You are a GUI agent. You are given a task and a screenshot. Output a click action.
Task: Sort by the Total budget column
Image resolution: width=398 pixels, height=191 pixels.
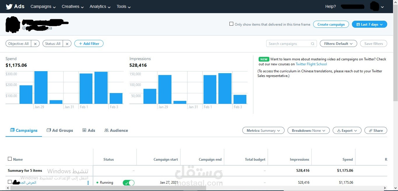pos(255,160)
